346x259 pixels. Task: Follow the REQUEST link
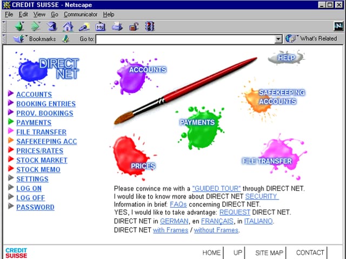pyautogui.click(x=235, y=212)
